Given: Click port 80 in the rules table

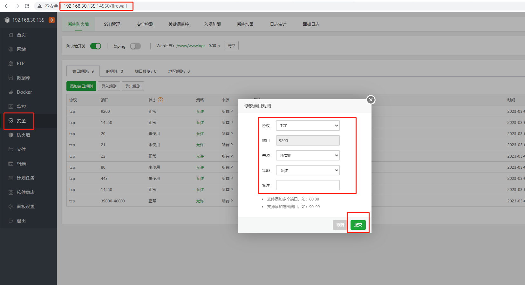Looking at the screenshot, I should point(103,167).
